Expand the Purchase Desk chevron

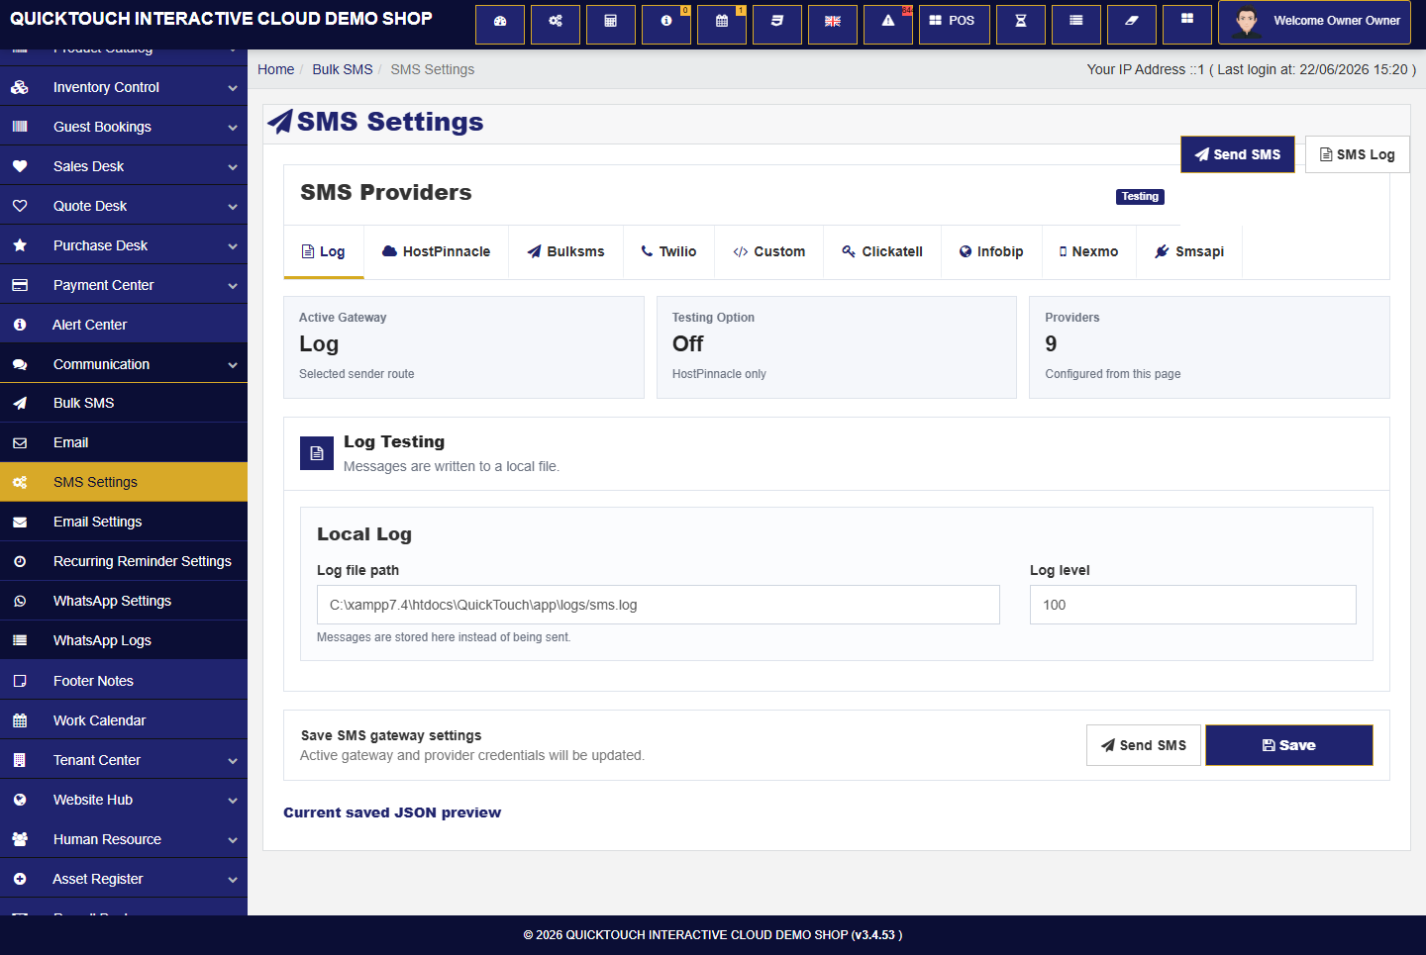233,246
